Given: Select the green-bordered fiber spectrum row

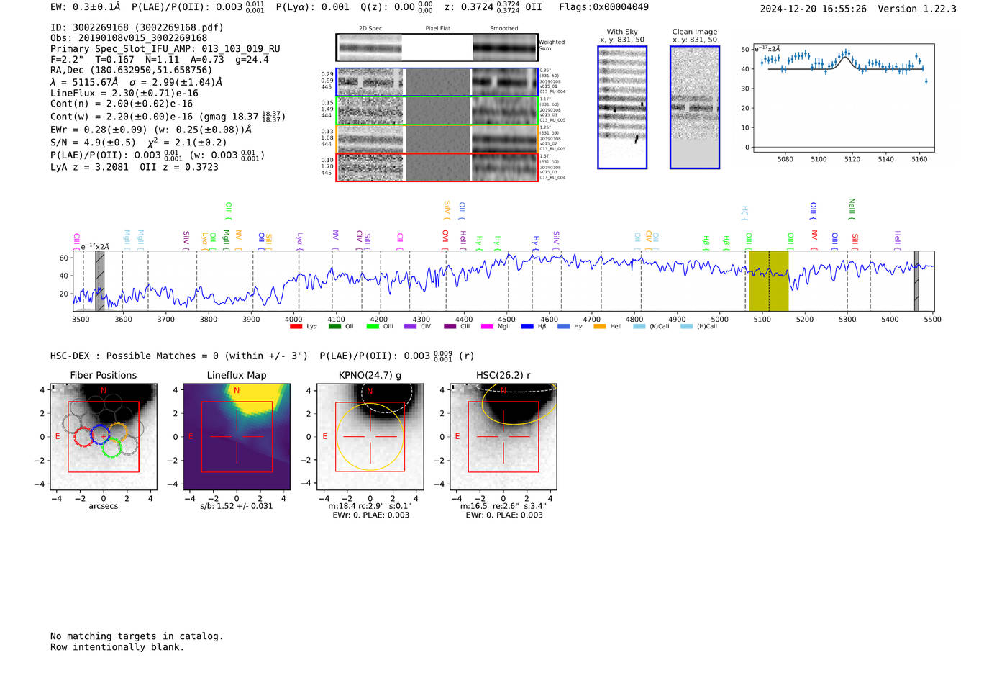Looking at the screenshot, I should [437, 111].
